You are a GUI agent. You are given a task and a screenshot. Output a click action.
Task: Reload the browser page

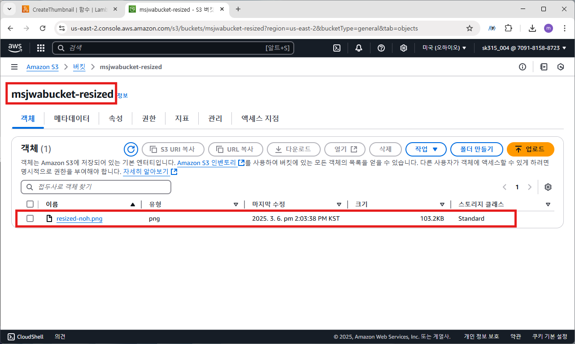43,28
